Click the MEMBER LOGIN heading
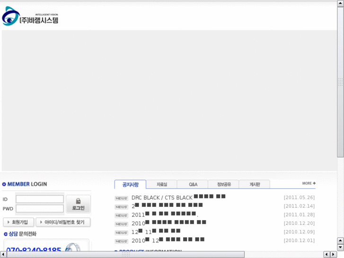The image size is (344, 258). (25, 184)
